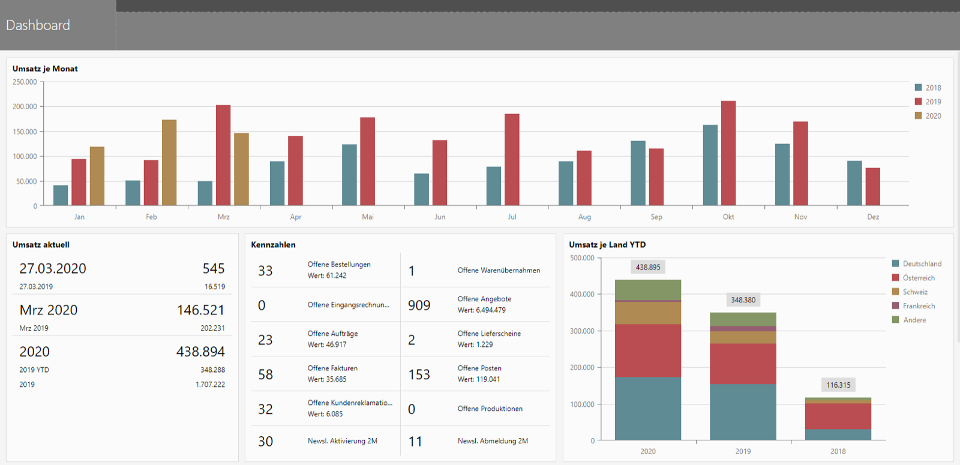Select the 2020 total value 438.894

[x=200, y=352]
